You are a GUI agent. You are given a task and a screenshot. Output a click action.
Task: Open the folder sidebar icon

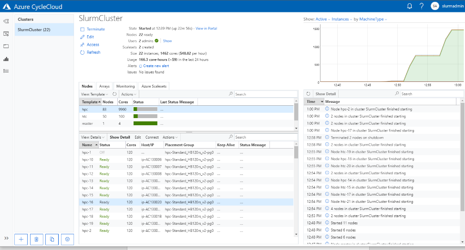click(x=6, y=46)
